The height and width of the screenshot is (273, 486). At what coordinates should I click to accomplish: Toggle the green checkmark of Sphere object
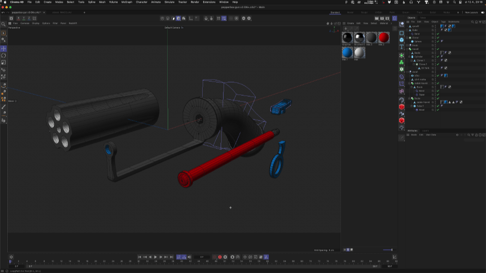click(x=438, y=42)
